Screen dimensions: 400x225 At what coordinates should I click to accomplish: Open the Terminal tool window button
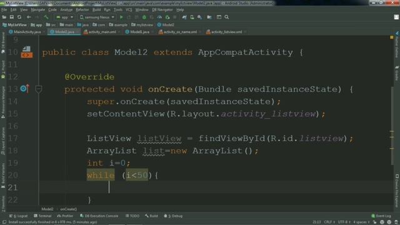click(42, 216)
